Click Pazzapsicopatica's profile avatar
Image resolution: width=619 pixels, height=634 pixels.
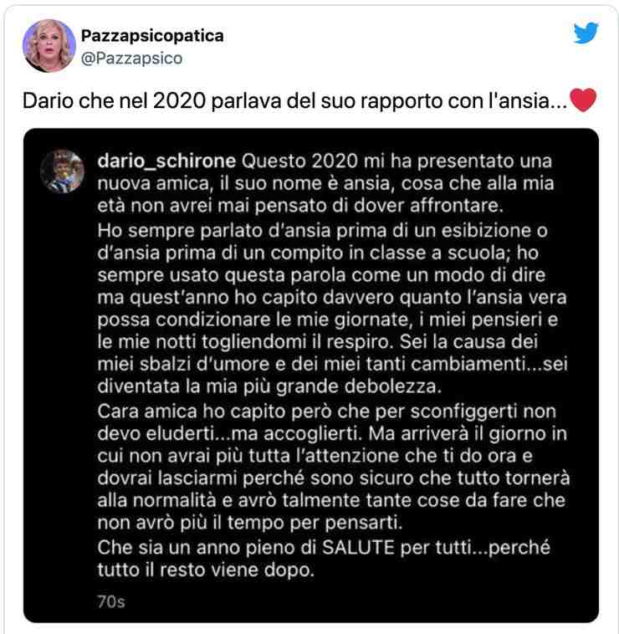coord(49,46)
